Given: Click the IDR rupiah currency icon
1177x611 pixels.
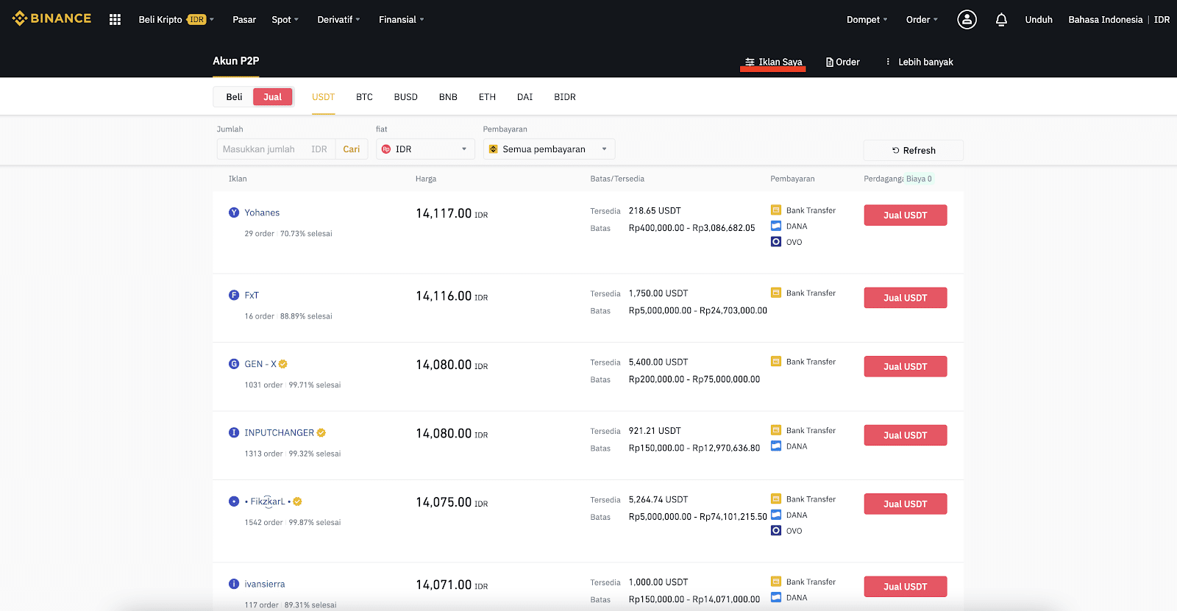Looking at the screenshot, I should tap(386, 149).
